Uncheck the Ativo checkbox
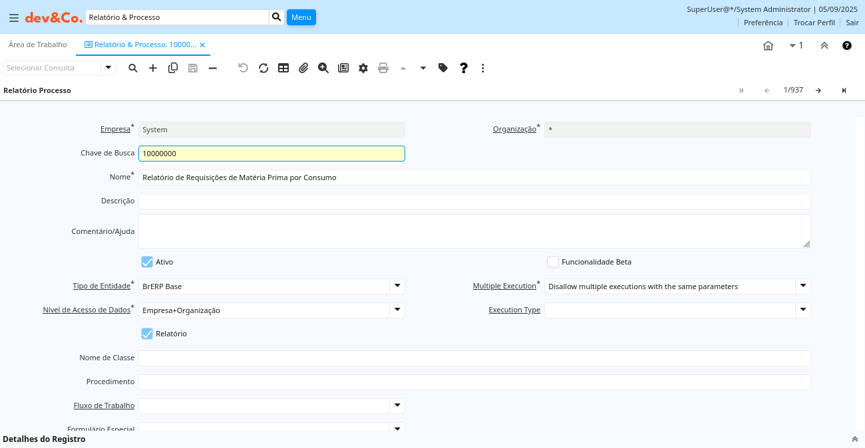The image size is (865, 448). click(147, 262)
